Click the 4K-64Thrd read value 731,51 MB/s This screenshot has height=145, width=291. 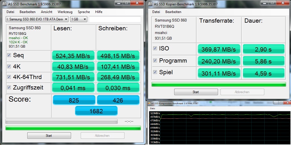tap(73, 77)
